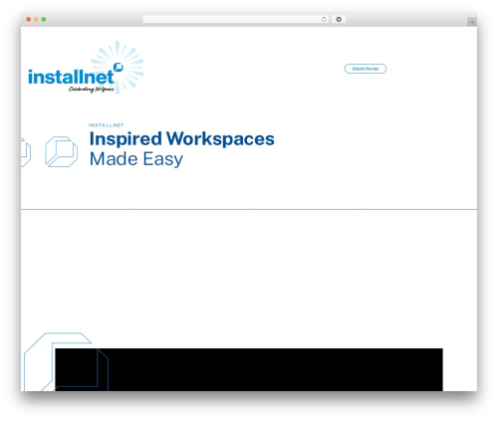The width and height of the screenshot is (498, 421).
Task: Open the Client Portal button
Action: (x=366, y=69)
